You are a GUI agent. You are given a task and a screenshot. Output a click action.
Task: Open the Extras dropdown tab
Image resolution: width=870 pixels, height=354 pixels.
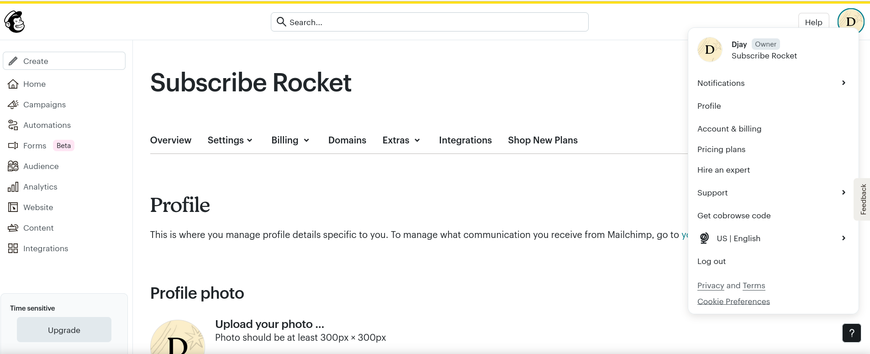pyautogui.click(x=401, y=140)
